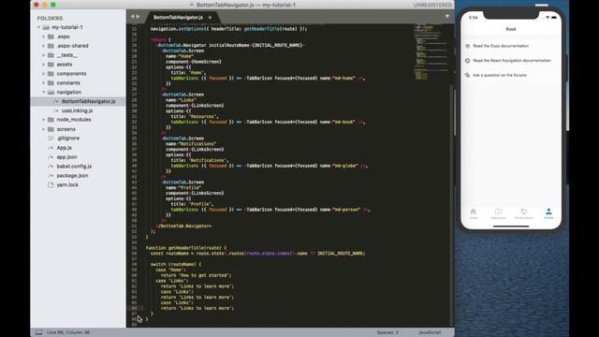The image size is (599, 337).
Task: Open babel.config.js file
Action: click(x=74, y=167)
